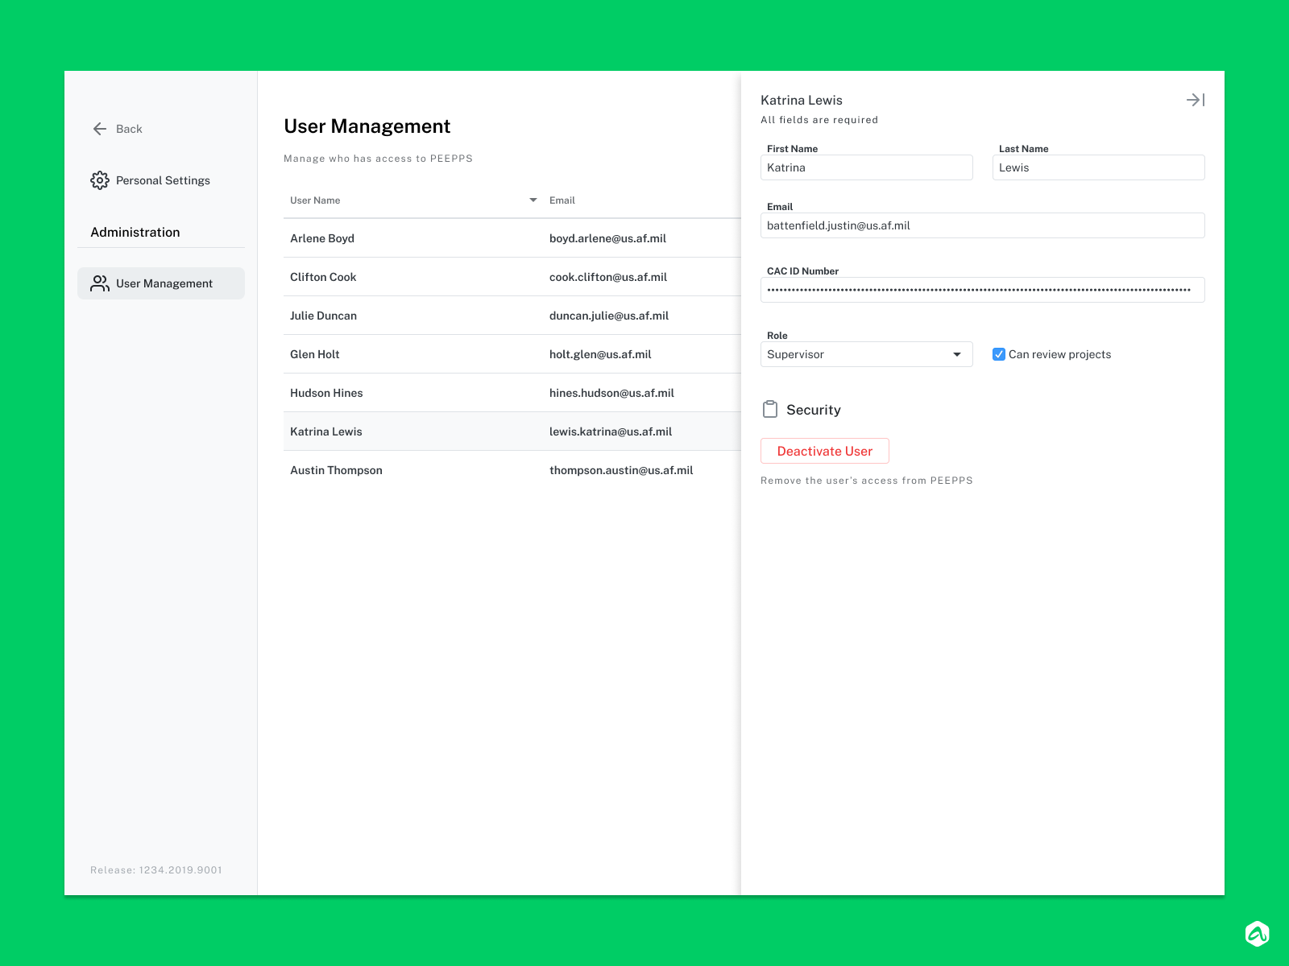Viewport: 1289px width, 966px height.
Task: Select the Clifton Cook user row
Action: tap(512, 277)
